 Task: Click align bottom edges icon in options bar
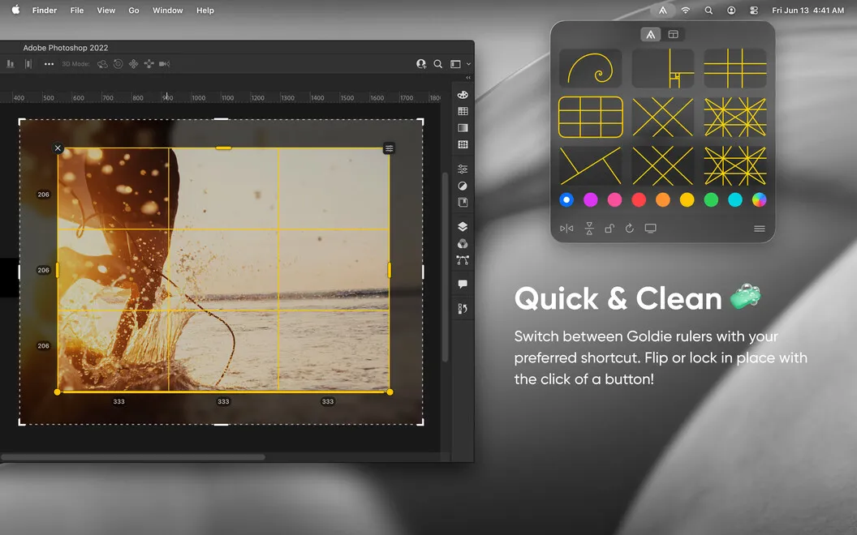[11, 64]
